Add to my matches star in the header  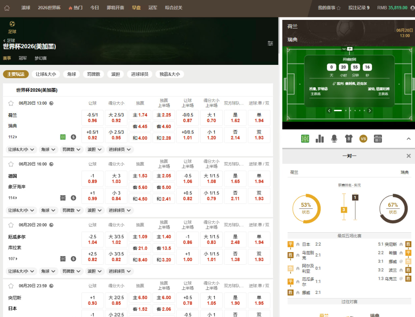(x=338, y=8)
